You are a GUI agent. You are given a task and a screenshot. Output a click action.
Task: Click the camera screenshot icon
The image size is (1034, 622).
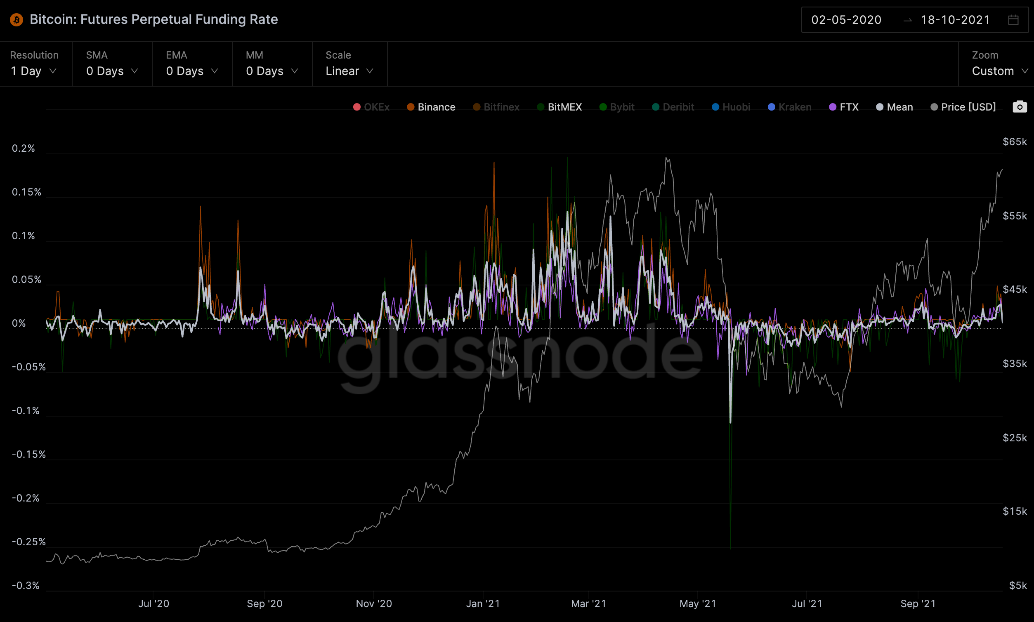pyautogui.click(x=1019, y=107)
